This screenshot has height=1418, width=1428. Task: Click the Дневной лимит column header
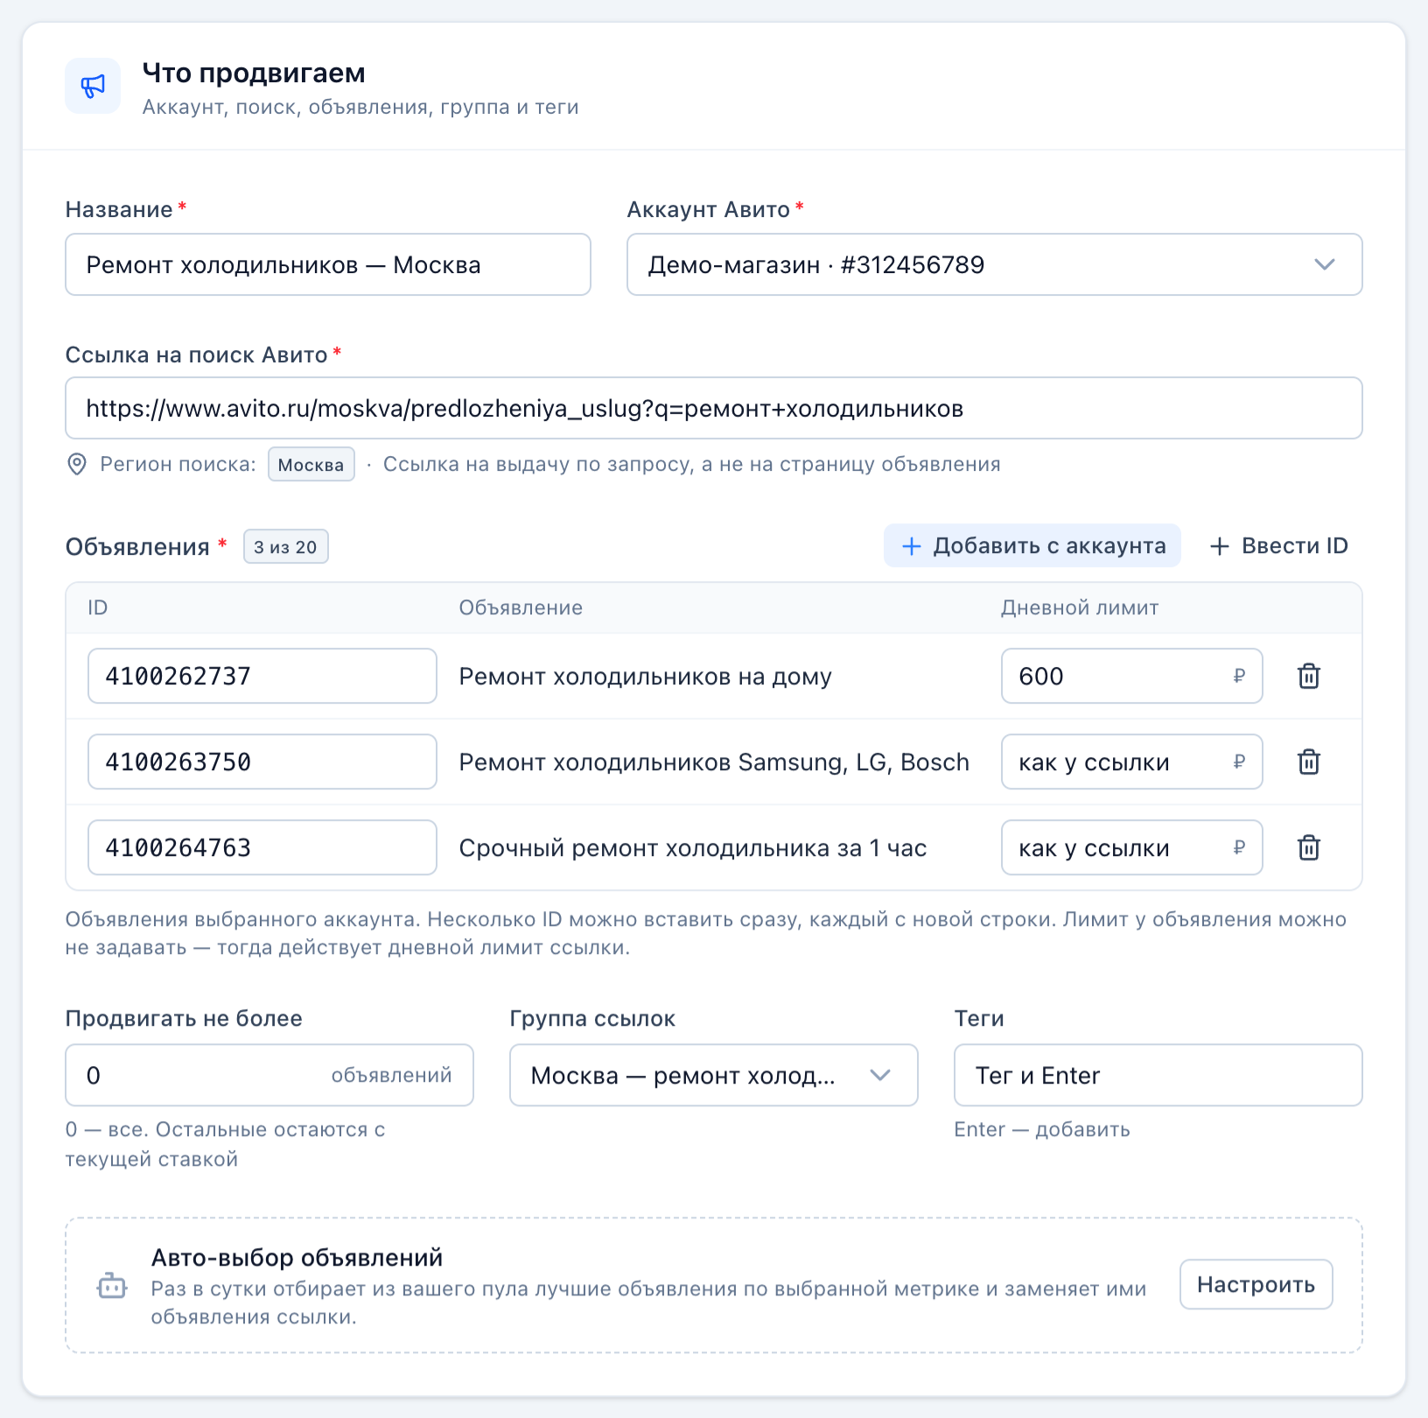pos(1079,607)
